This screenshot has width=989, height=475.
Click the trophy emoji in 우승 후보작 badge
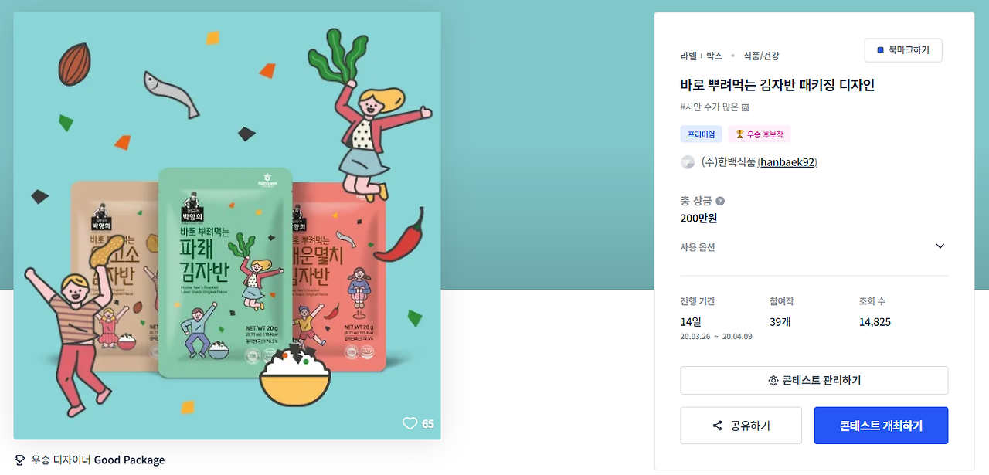739,134
